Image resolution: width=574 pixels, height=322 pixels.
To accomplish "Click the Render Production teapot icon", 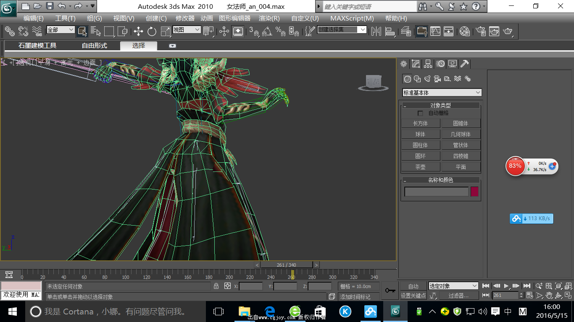I will (508, 31).
